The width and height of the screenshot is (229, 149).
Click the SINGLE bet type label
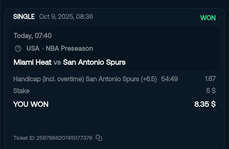pyautogui.click(x=24, y=17)
